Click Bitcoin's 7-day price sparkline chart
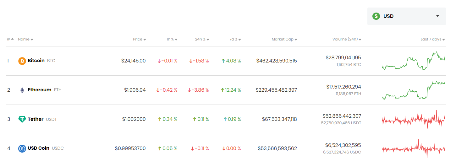Screen dimensions: 456x167 coord(413,61)
